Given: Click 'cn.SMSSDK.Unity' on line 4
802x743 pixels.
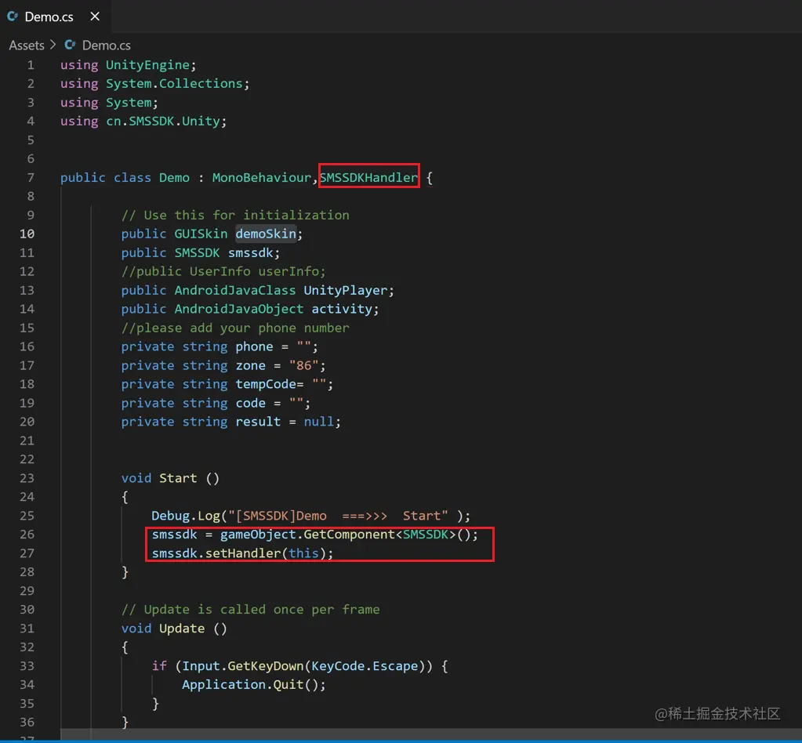Looking at the screenshot, I should pyautogui.click(x=162, y=121).
